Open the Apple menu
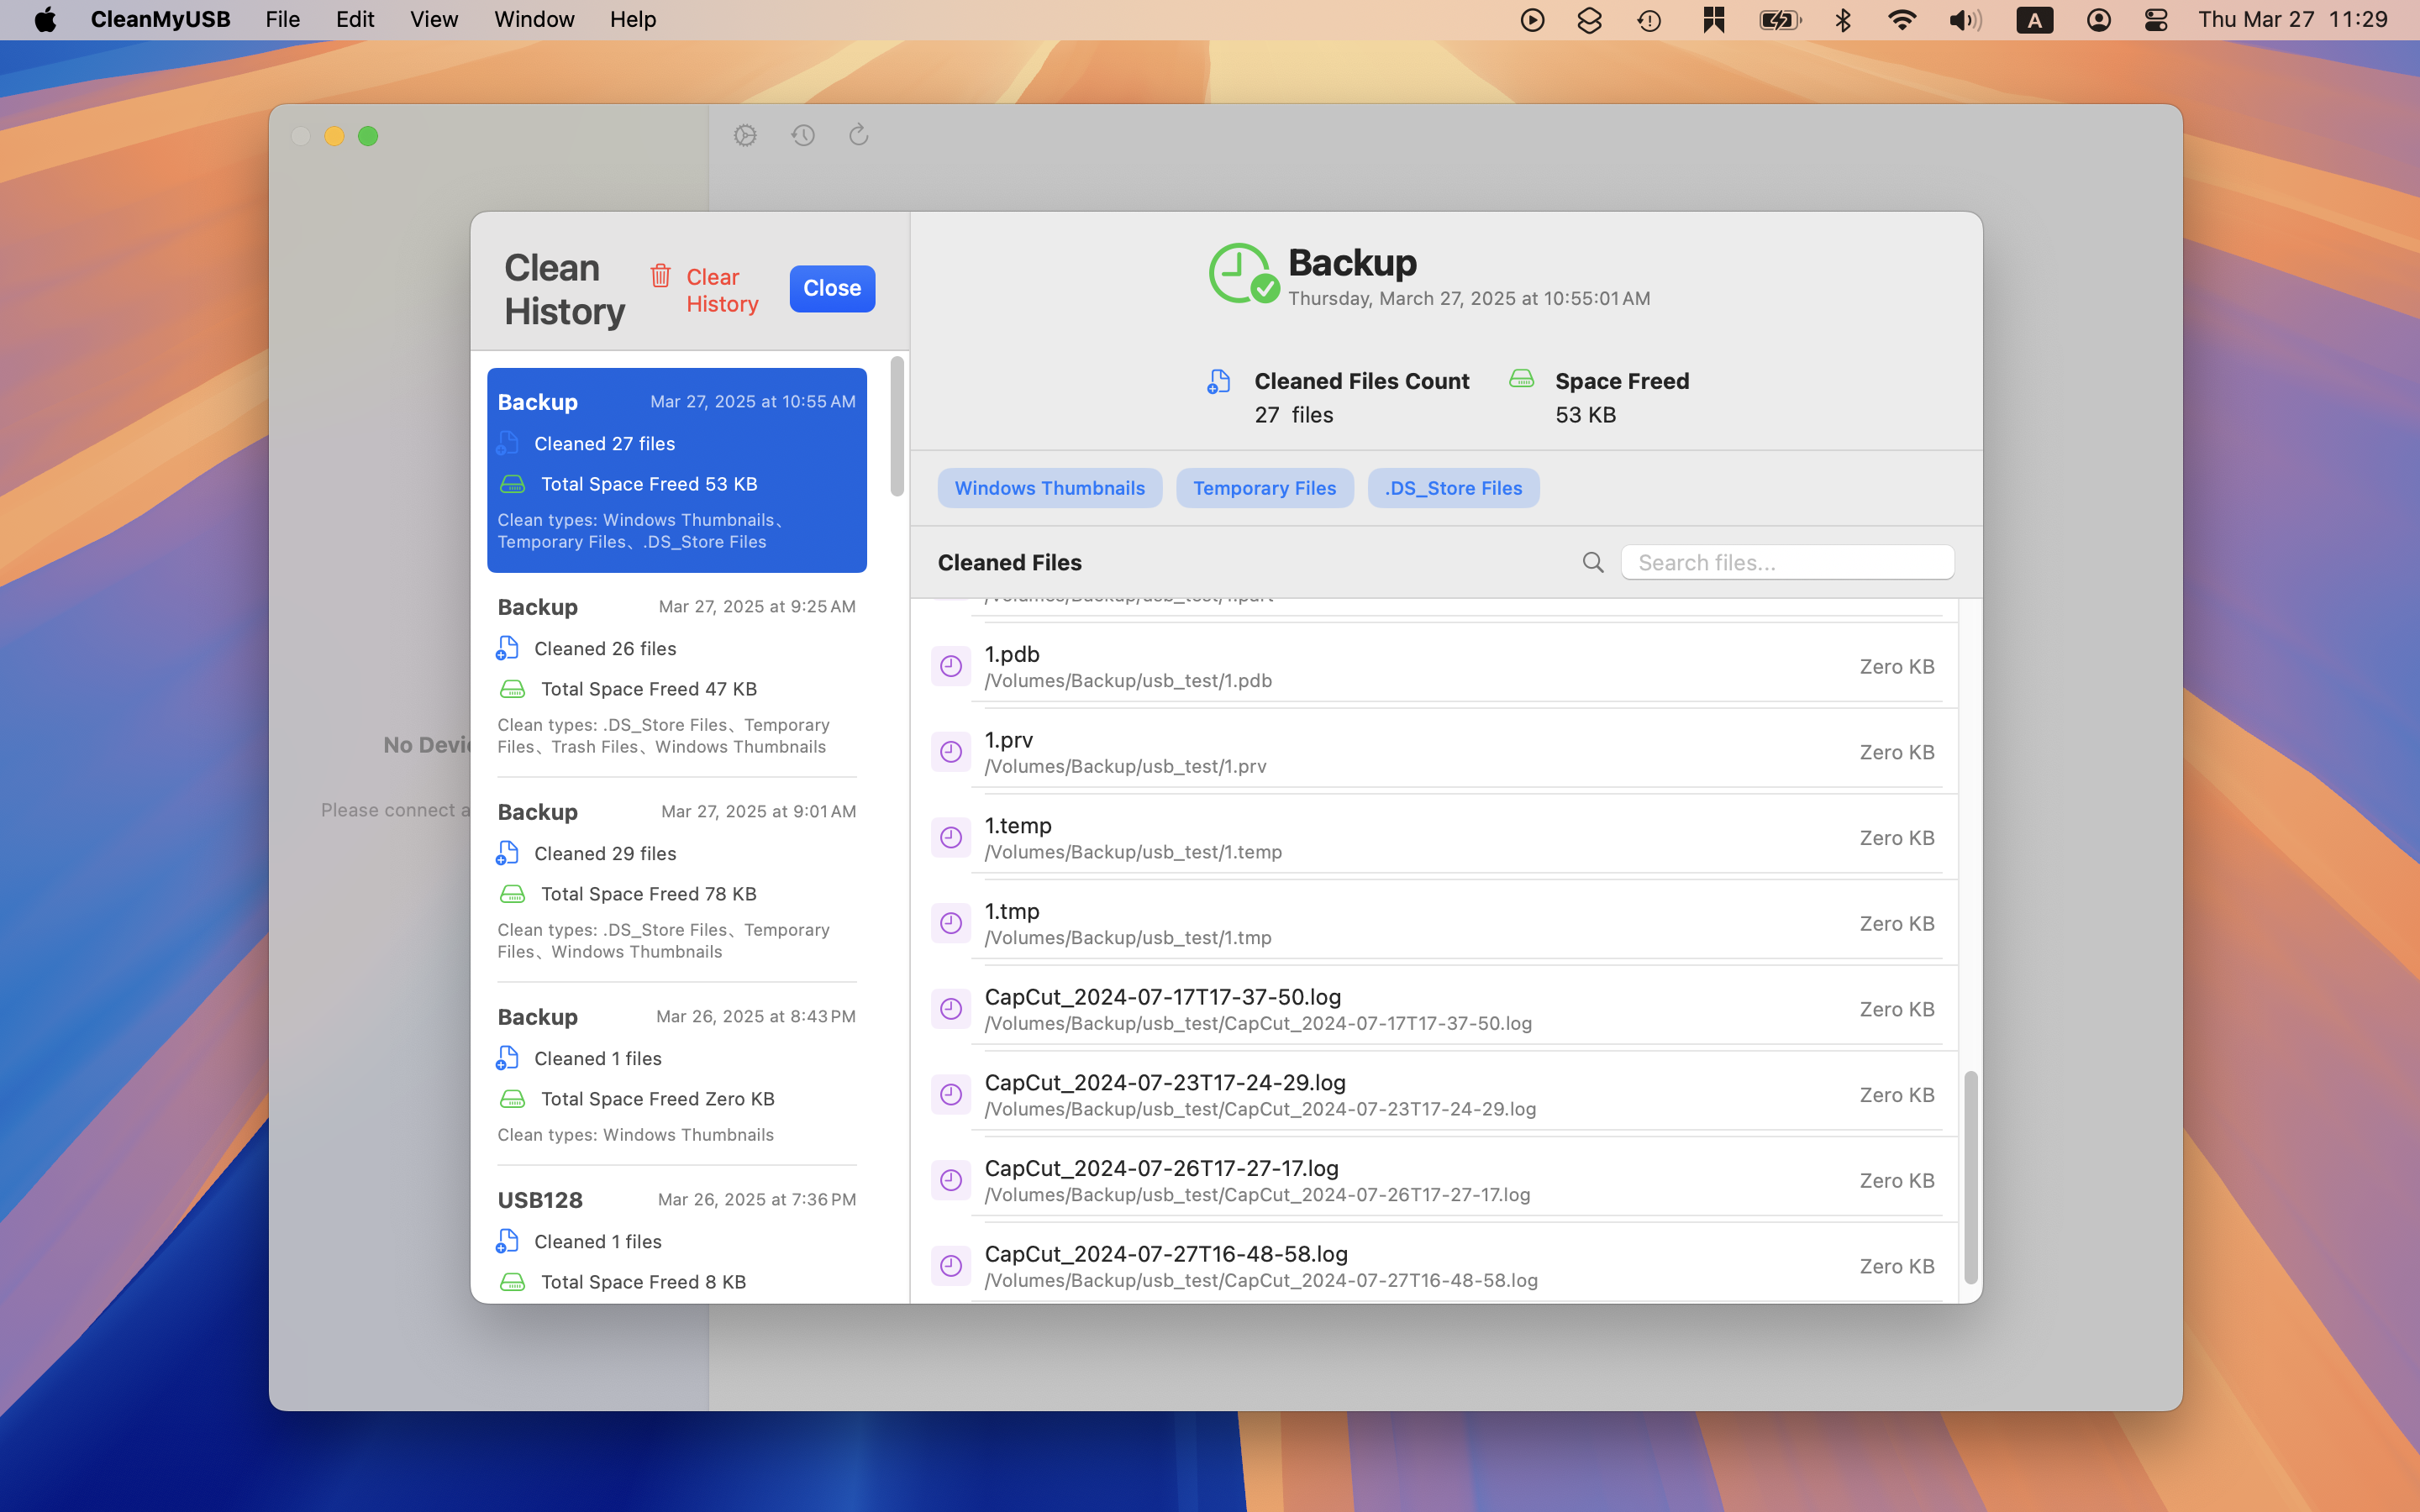The width and height of the screenshot is (2420, 1512). point(45,20)
